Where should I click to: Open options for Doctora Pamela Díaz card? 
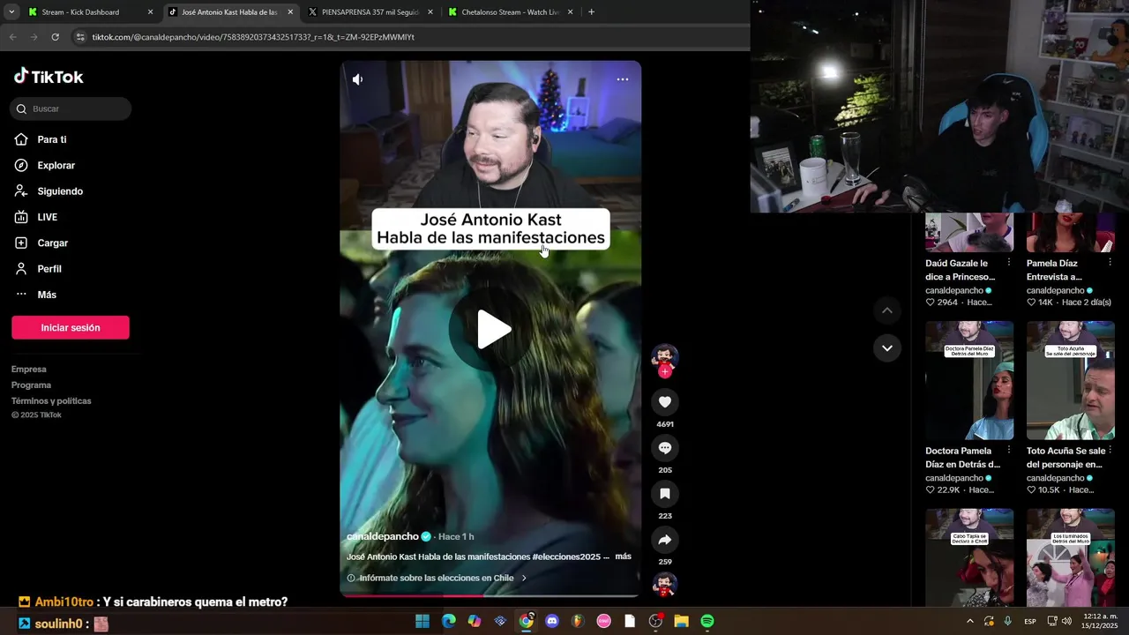pos(1009,451)
